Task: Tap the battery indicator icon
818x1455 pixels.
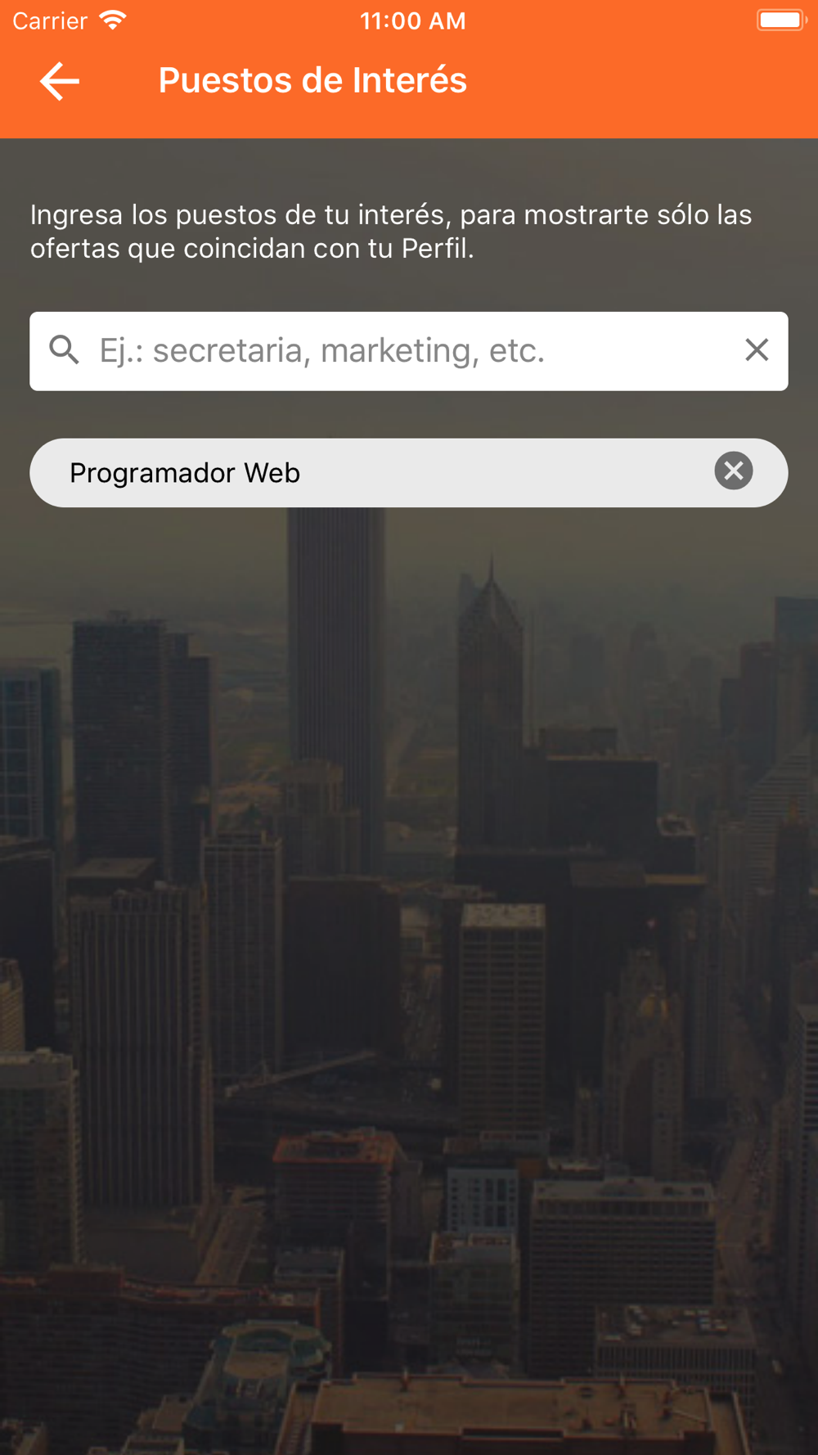Action: pos(781,20)
